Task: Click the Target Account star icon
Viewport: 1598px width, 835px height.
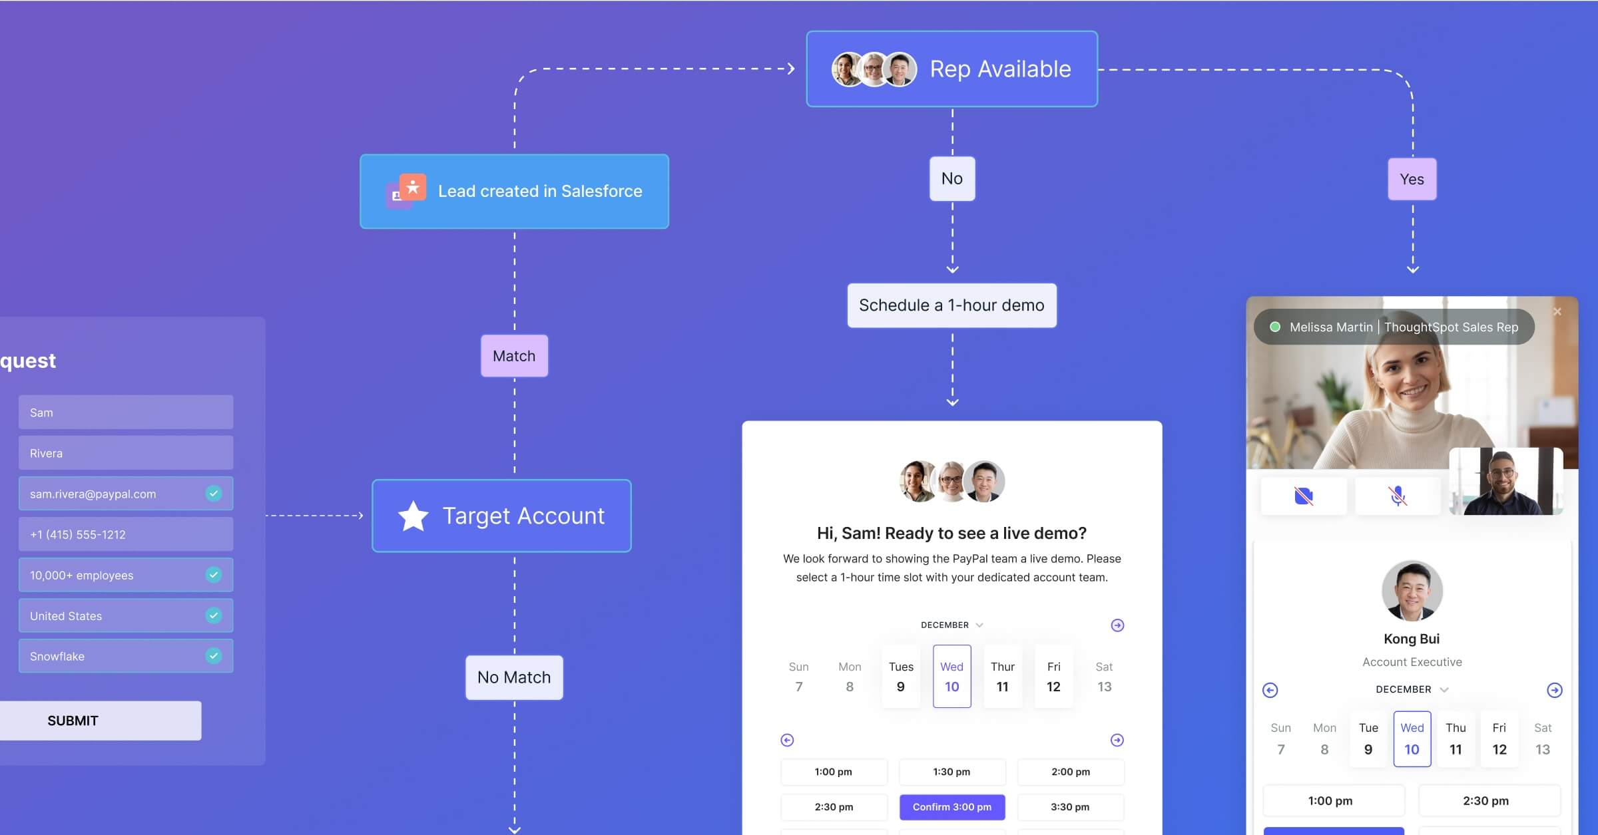Action: (x=411, y=515)
